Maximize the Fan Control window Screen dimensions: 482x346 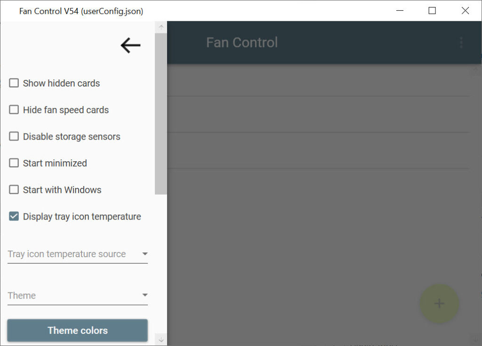[x=432, y=11]
